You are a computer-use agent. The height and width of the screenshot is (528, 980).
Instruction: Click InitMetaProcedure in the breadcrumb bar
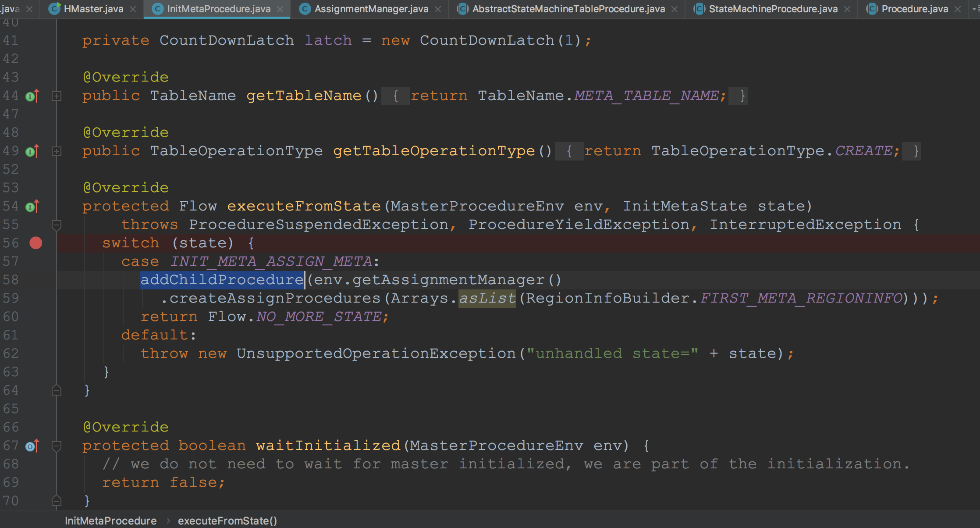[x=110, y=521]
